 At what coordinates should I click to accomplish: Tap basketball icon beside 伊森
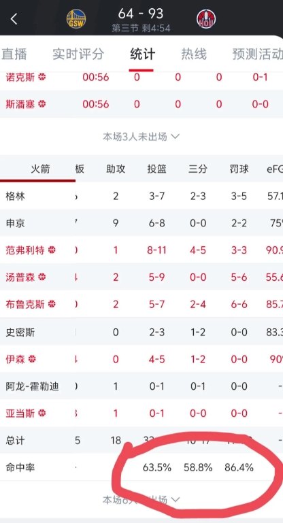[x=32, y=359]
